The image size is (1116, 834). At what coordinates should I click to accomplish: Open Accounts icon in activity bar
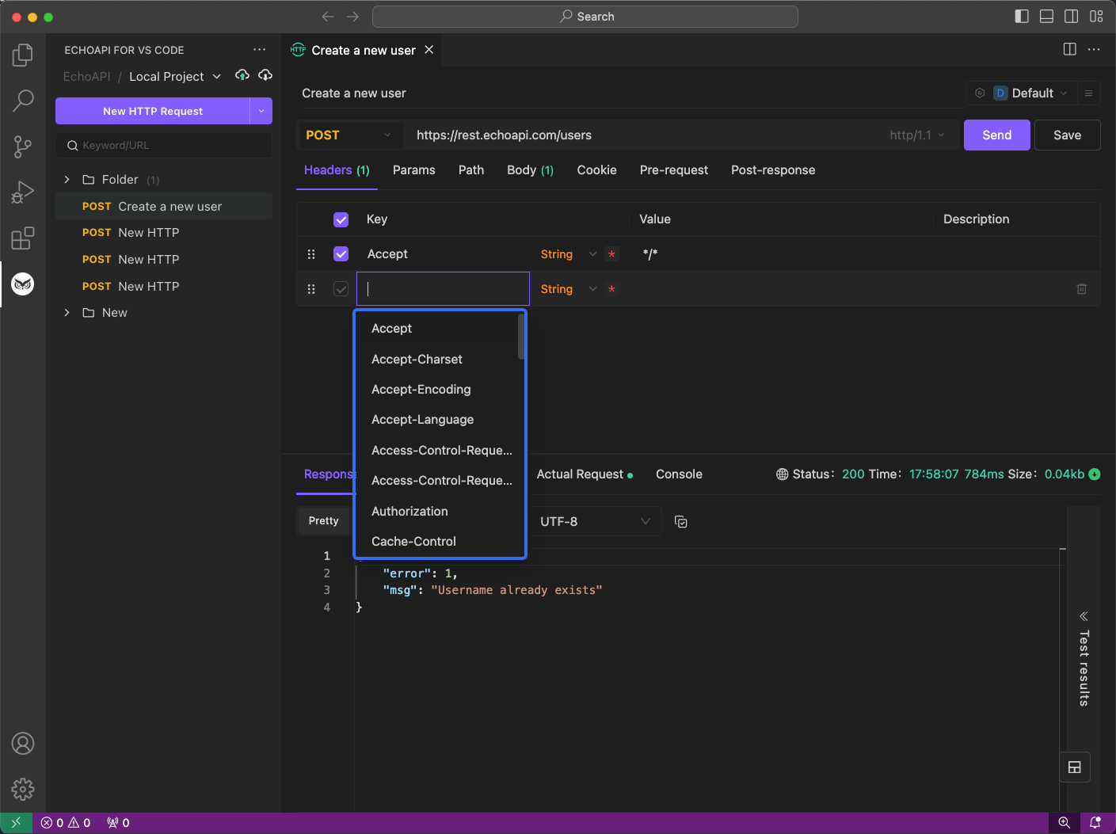point(23,744)
